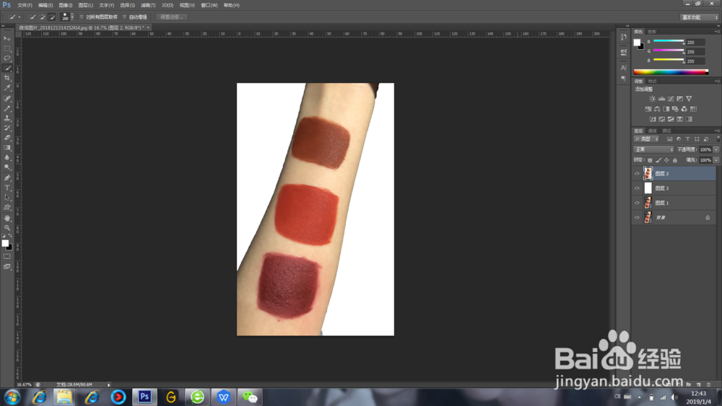722x406 pixels.
Task: Select the Brush tool
Action: pos(7,108)
